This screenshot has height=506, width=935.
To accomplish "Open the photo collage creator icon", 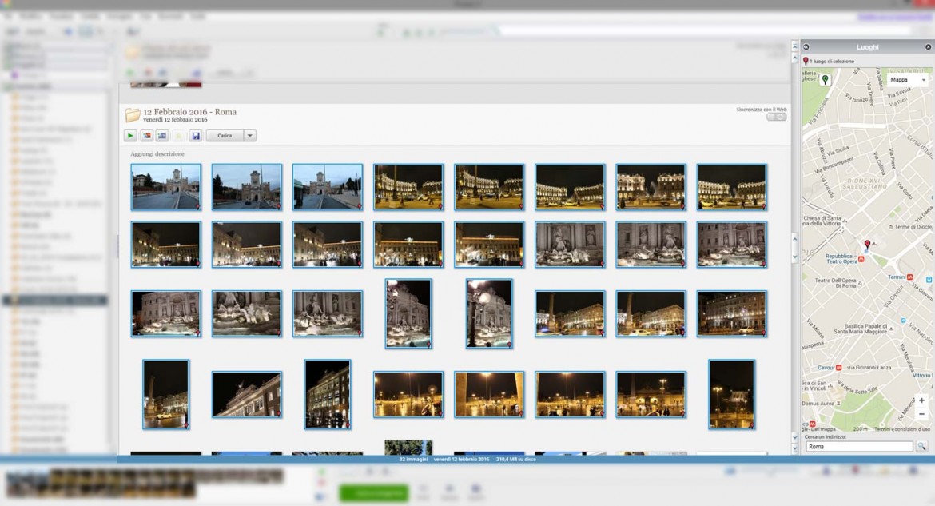I will (145, 136).
